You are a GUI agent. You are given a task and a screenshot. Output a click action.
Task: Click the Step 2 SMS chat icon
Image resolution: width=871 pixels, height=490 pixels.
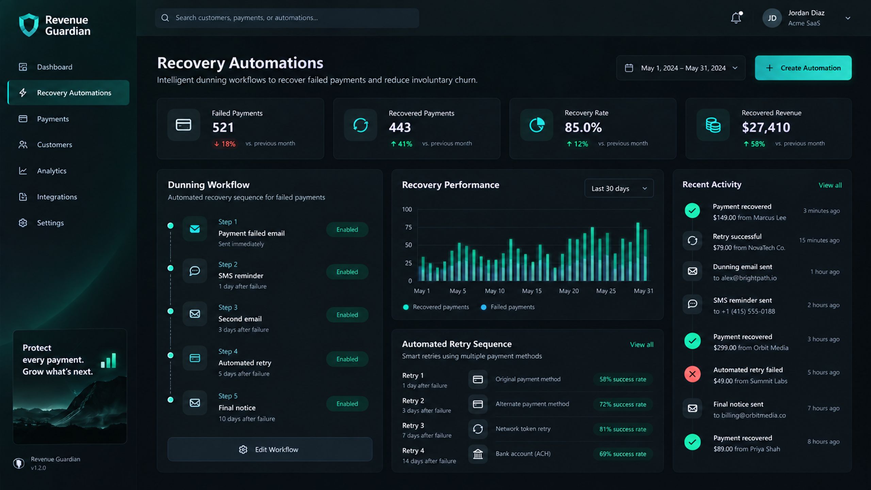click(195, 271)
